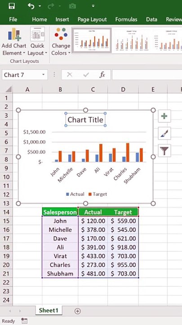The height and width of the screenshot is (325, 182).
Task: Select the cell with $ 481.00
Action: click(93, 274)
